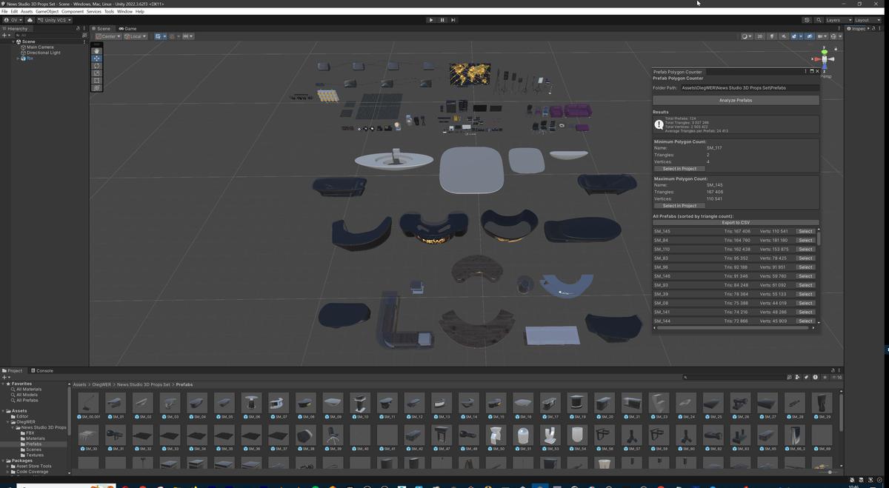The width and height of the screenshot is (889, 488).
Task: Open the cloud services icon
Action: click(x=30, y=20)
